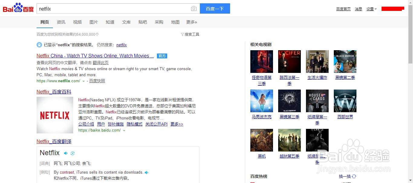The image size is (413, 183).
Task: Click the Baidu logo
Action: point(18,8)
